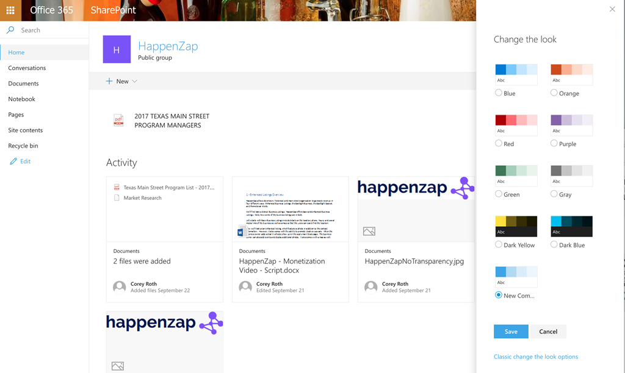Select the Purple theme radio button

click(x=554, y=143)
